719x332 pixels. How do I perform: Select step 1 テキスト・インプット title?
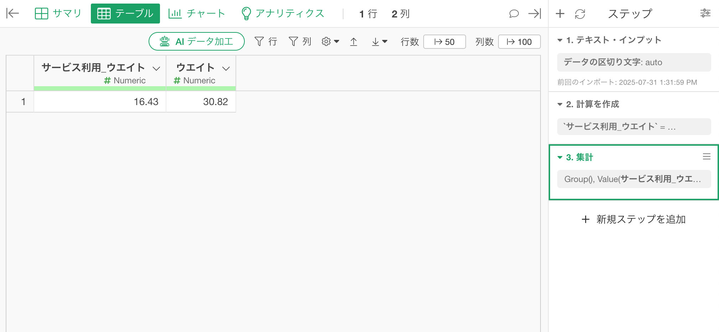pos(614,40)
